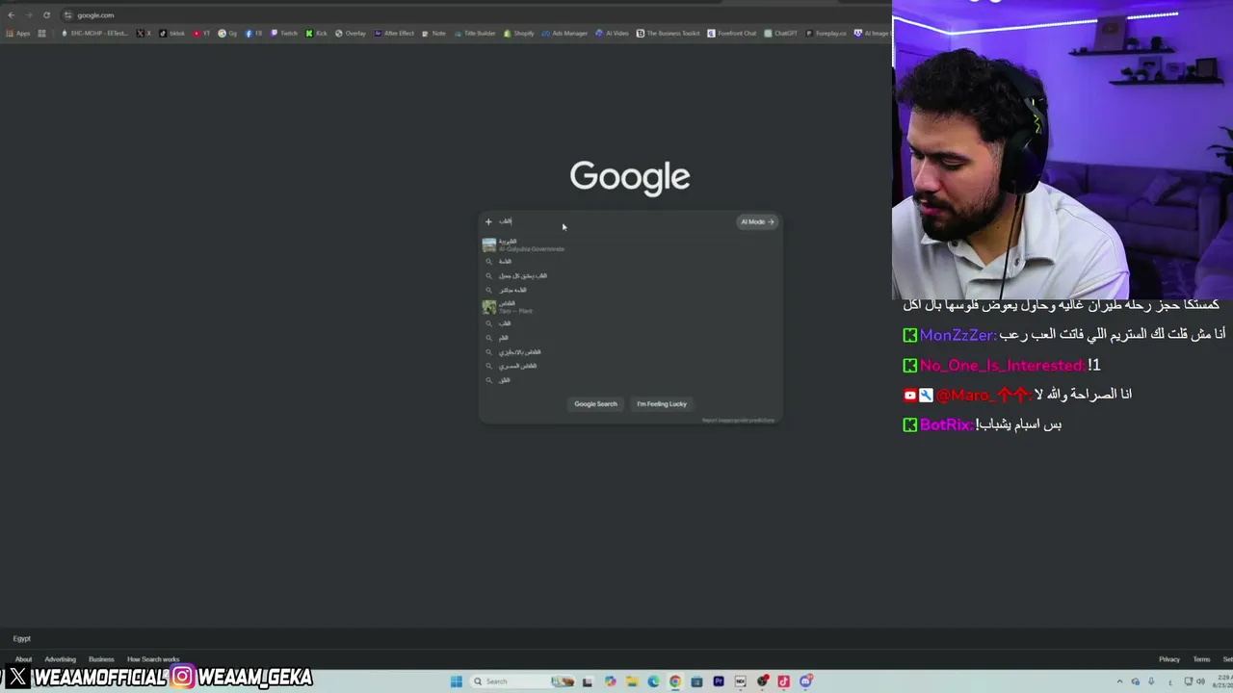Click the Windows taskbar Search box
Viewport: 1233px width, 693px height.
[x=523, y=681]
